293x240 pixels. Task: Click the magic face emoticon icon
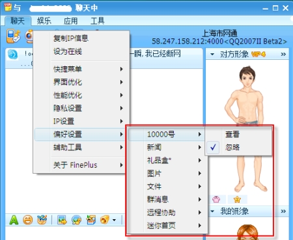[x=42, y=220]
